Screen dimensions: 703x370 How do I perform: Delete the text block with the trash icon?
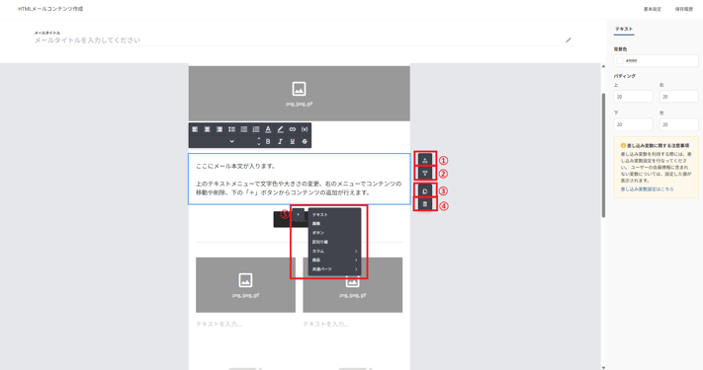tap(425, 204)
